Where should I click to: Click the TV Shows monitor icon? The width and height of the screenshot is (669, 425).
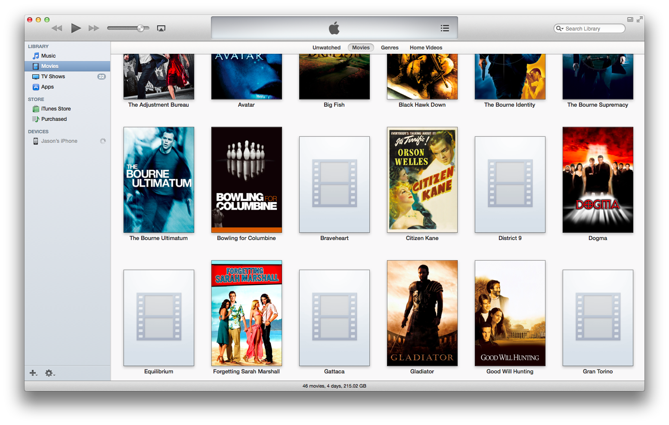pyautogui.click(x=36, y=77)
